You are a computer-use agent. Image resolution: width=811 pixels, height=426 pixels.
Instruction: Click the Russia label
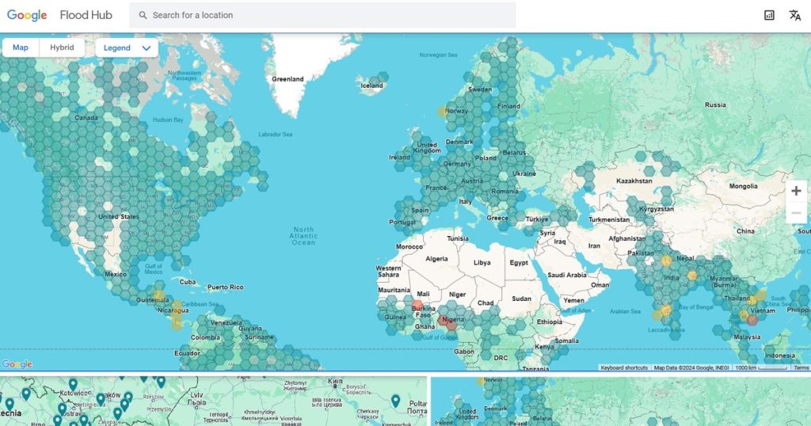[x=715, y=105]
